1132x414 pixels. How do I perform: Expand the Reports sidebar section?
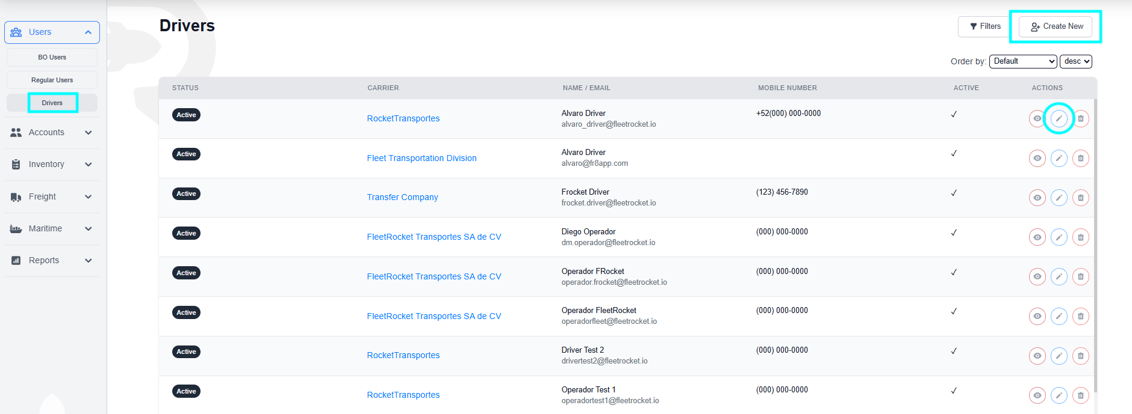[52, 260]
